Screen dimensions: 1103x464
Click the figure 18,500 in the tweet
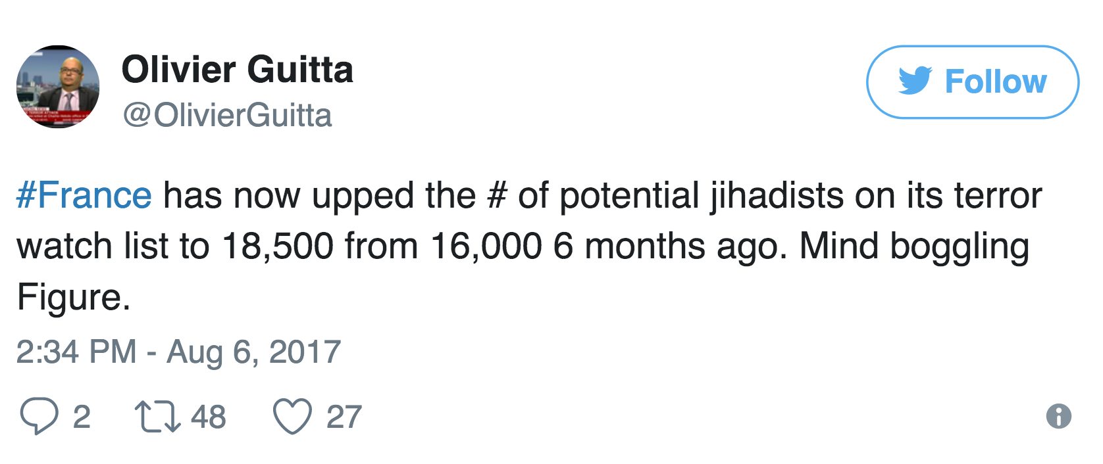click(x=277, y=246)
